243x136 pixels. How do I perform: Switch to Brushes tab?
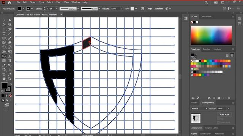[x=206, y=49]
